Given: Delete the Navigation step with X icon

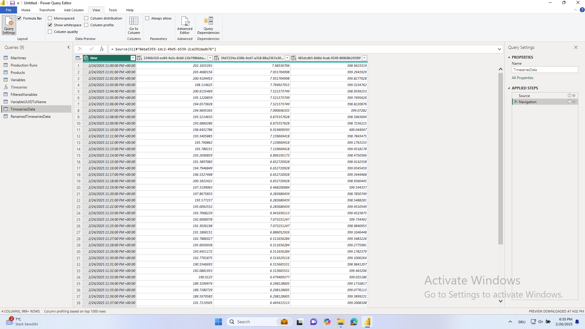Looking at the screenshot, I should tap(516, 102).
